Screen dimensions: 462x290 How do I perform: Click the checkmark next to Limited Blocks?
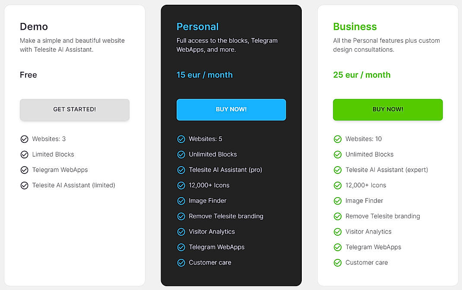point(25,154)
